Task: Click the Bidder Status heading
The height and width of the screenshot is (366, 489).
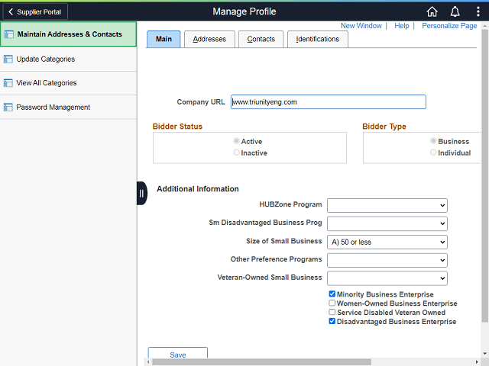Action: [177, 127]
